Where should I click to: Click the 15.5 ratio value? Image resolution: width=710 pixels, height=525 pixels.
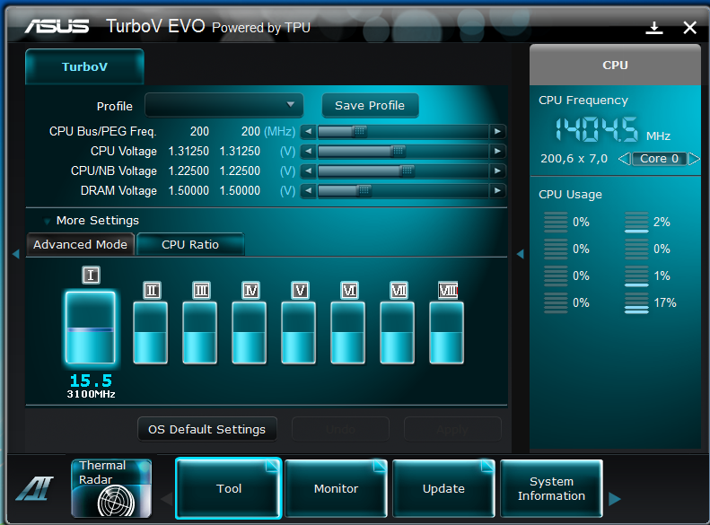point(91,381)
